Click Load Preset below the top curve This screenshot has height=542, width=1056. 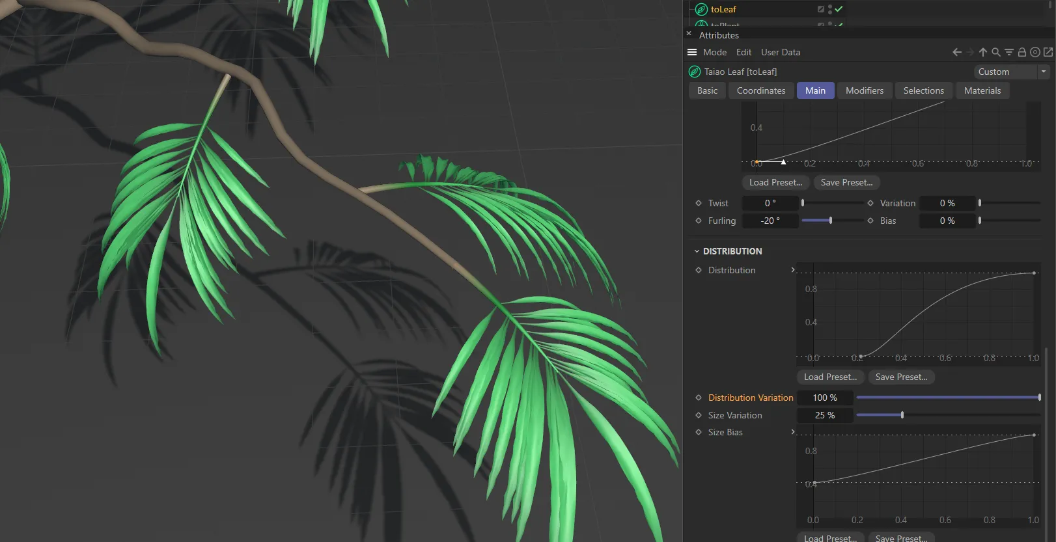click(x=775, y=182)
